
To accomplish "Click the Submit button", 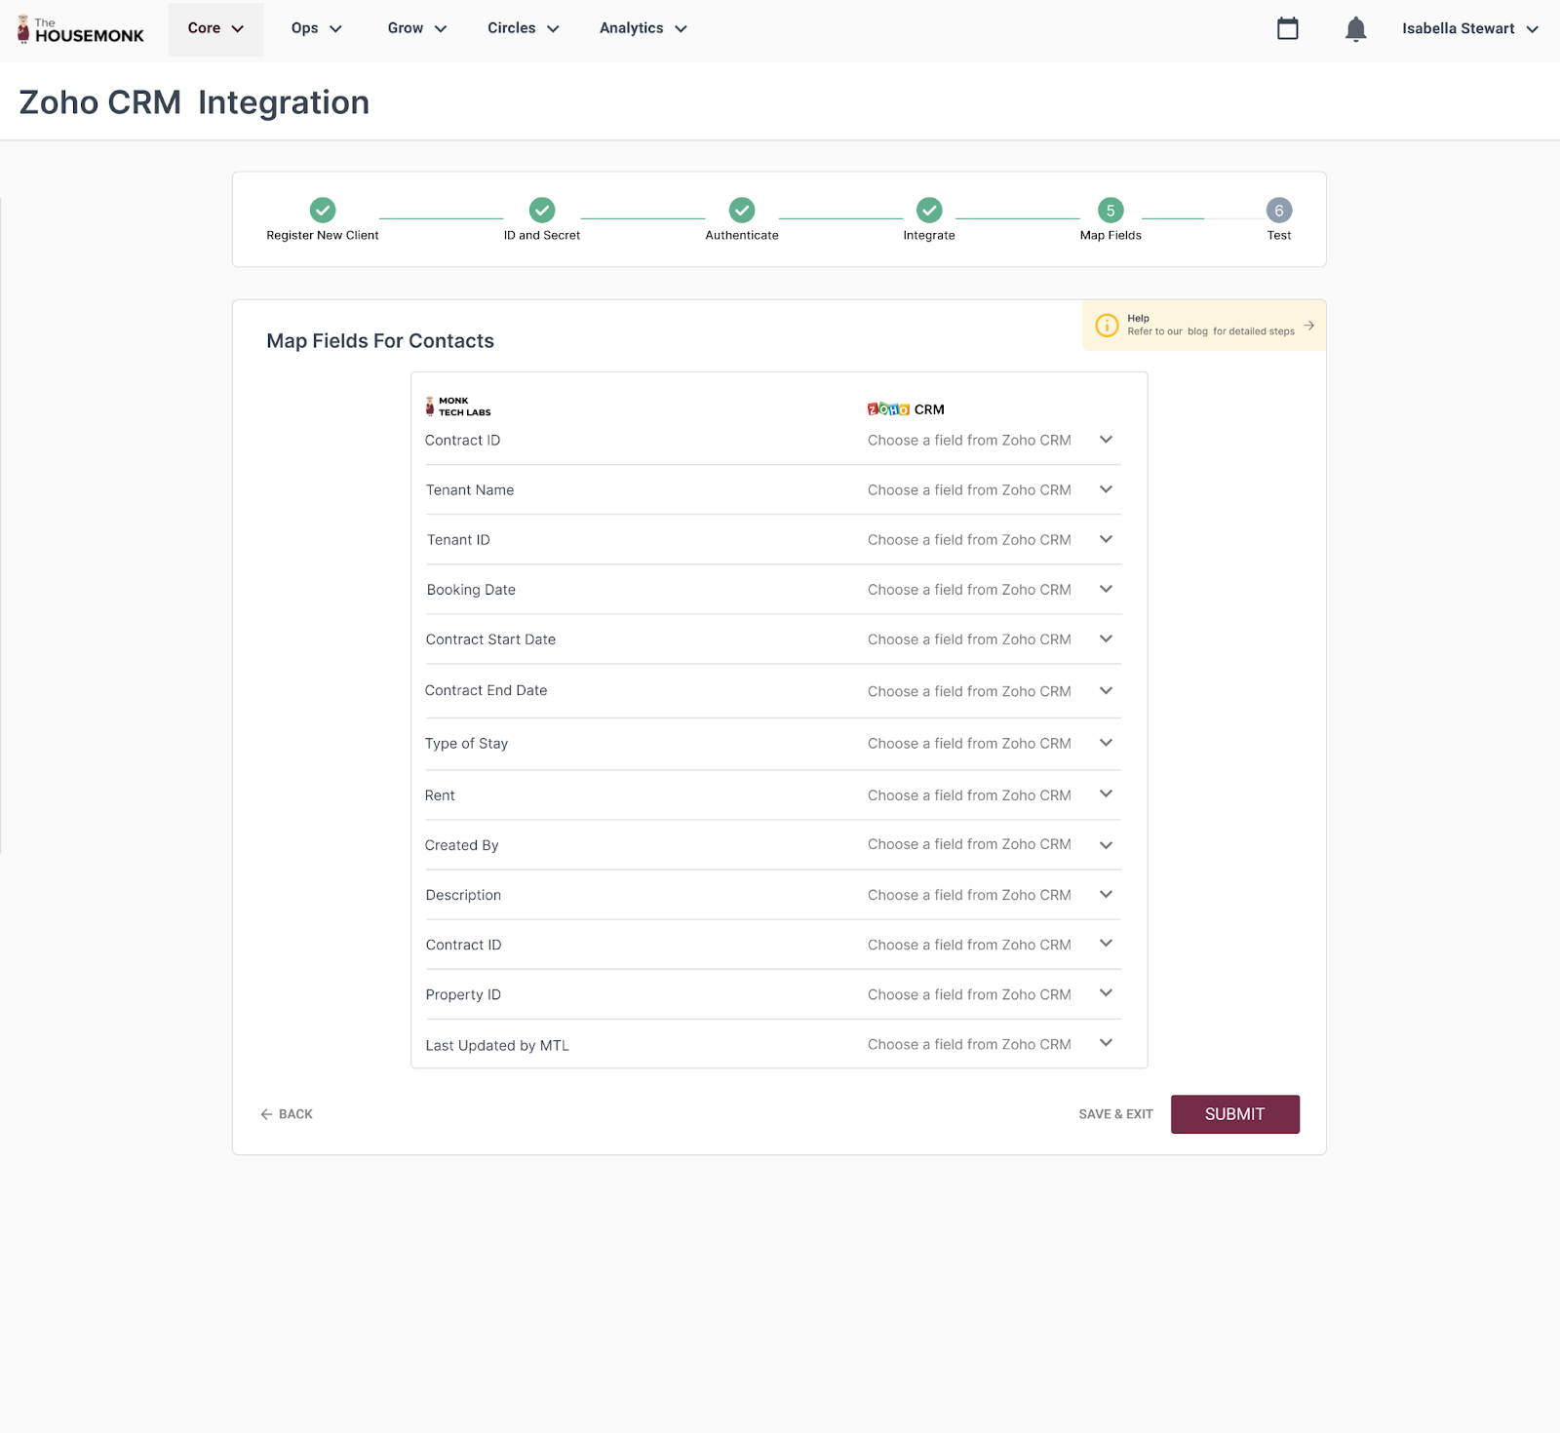I will [1234, 1114].
